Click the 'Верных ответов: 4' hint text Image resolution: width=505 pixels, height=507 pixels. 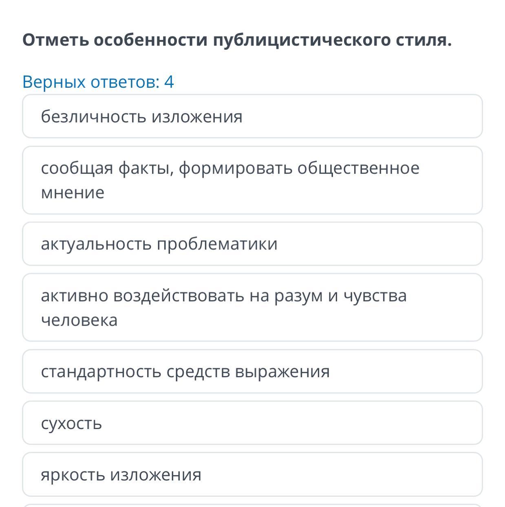pos(98,82)
